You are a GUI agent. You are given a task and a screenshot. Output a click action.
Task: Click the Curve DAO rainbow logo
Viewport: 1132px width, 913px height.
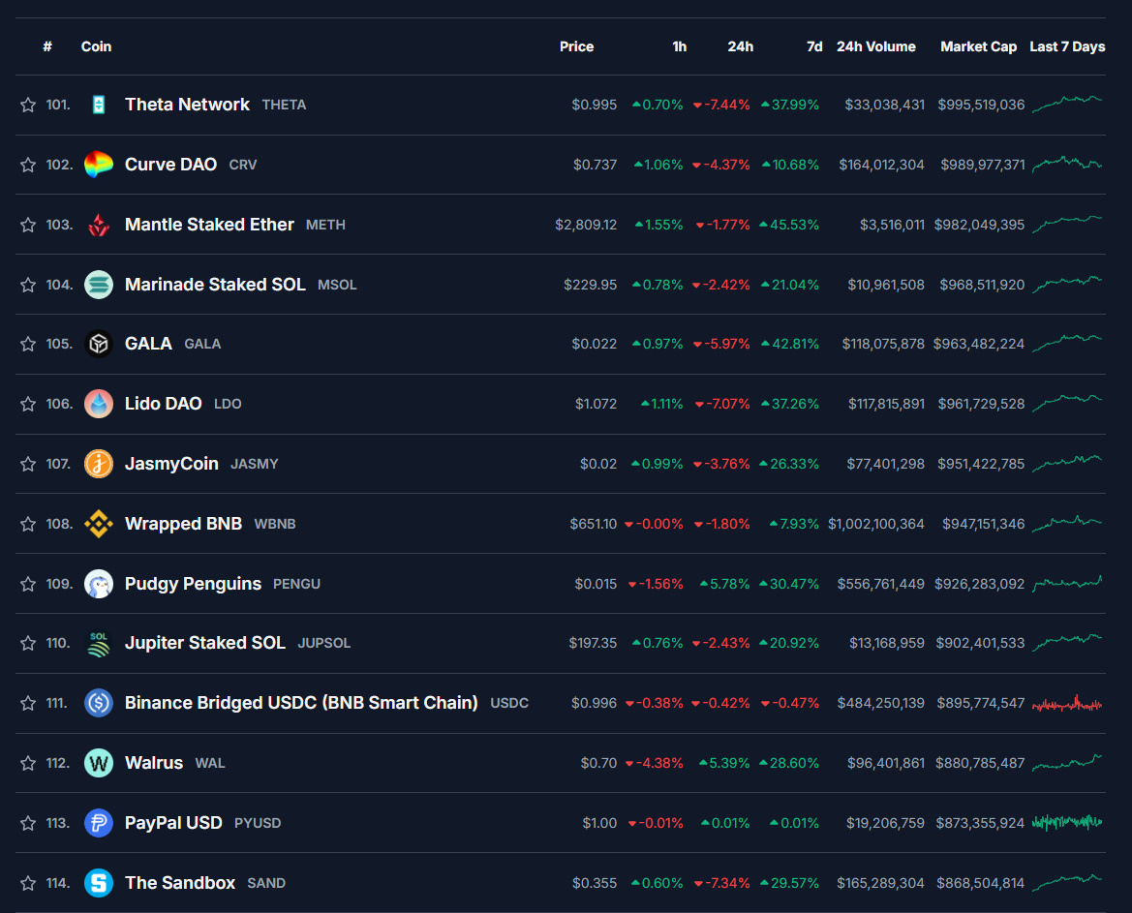[99, 165]
